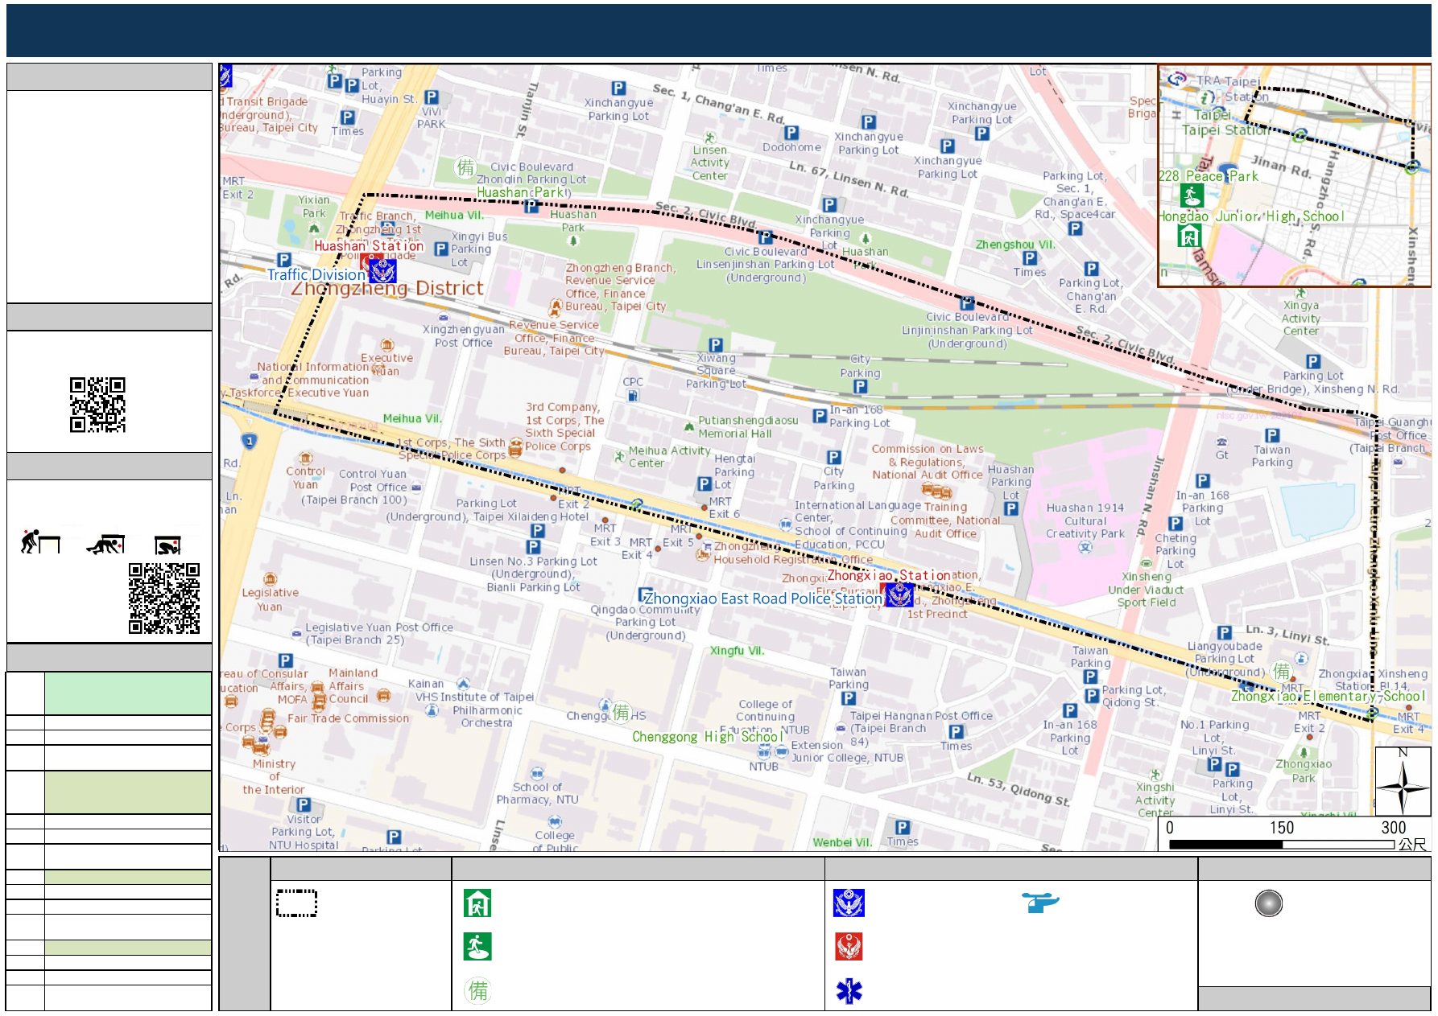The image size is (1438, 1016).
Task: Click the Huashan 1914 Cultural Creativity Park label
Action: pos(1085,520)
